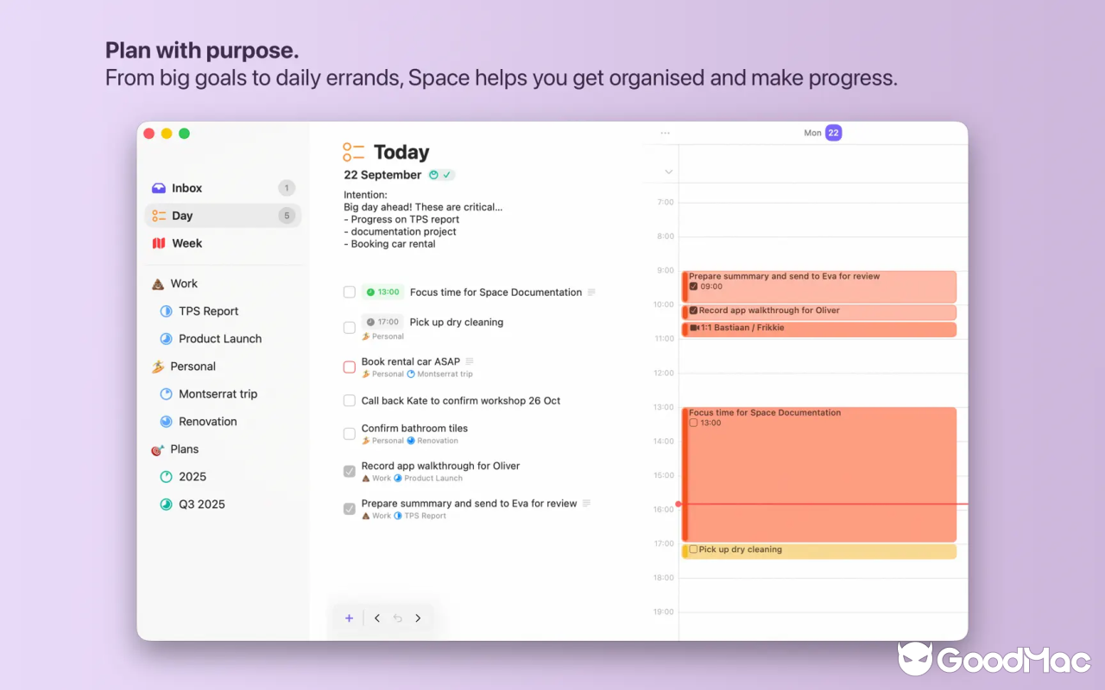Go to next day with right arrow
Screen dimensions: 1105x690
tap(418, 618)
